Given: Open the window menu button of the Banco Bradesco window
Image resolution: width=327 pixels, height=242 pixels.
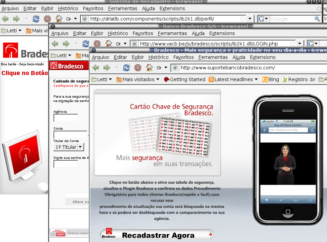Looking at the screenshot, I should (53, 26).
